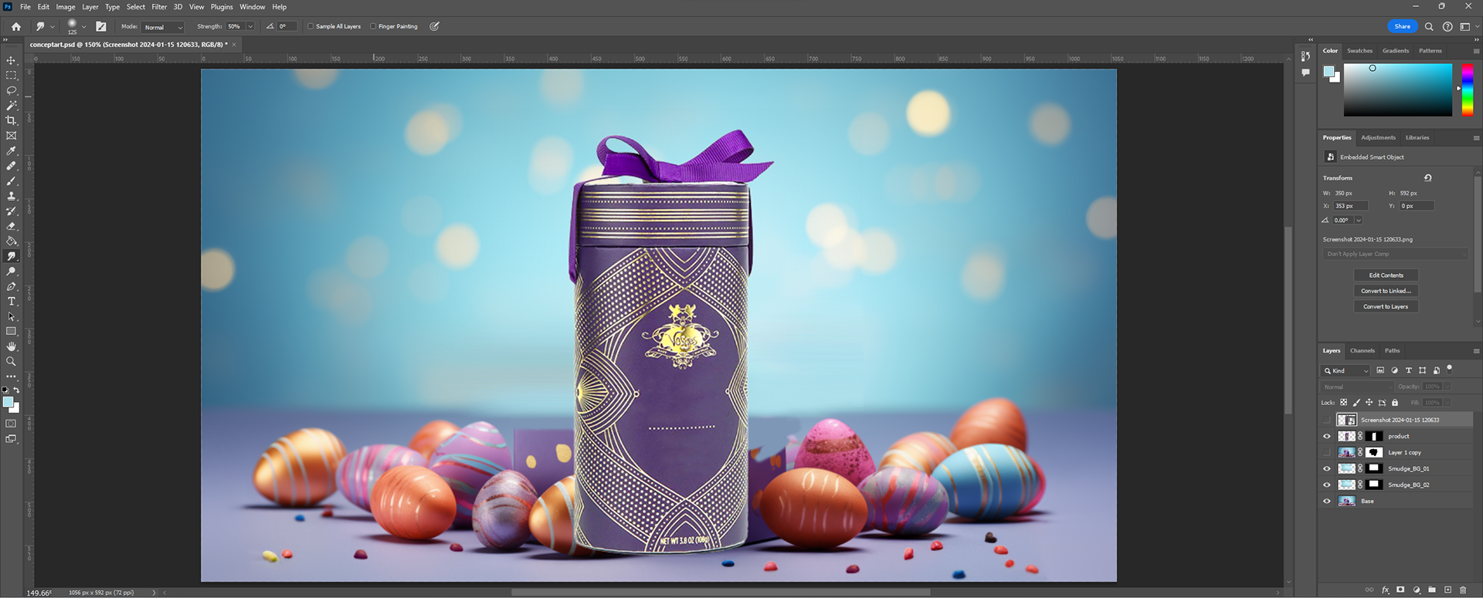The image size is (1483, 598).
Task: Select the Eyedropper tool
Action: [11, 151]
